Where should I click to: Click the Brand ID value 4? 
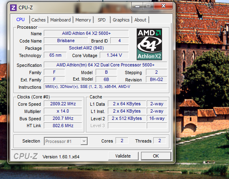[120, 40]
